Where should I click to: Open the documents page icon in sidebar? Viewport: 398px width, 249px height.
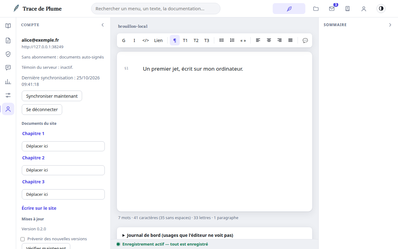(8, 40)
